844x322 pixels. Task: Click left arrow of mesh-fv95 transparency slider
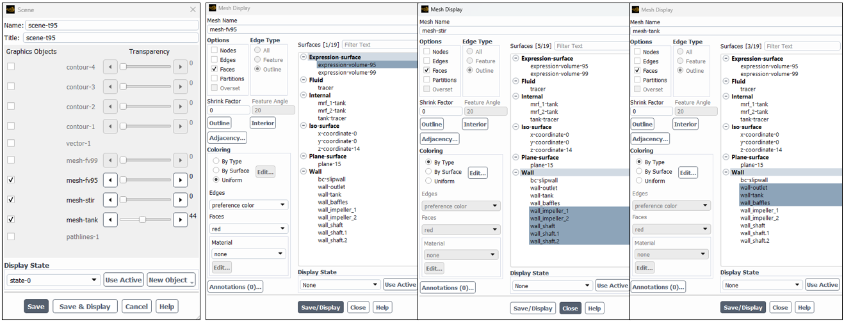click(111, 180)
